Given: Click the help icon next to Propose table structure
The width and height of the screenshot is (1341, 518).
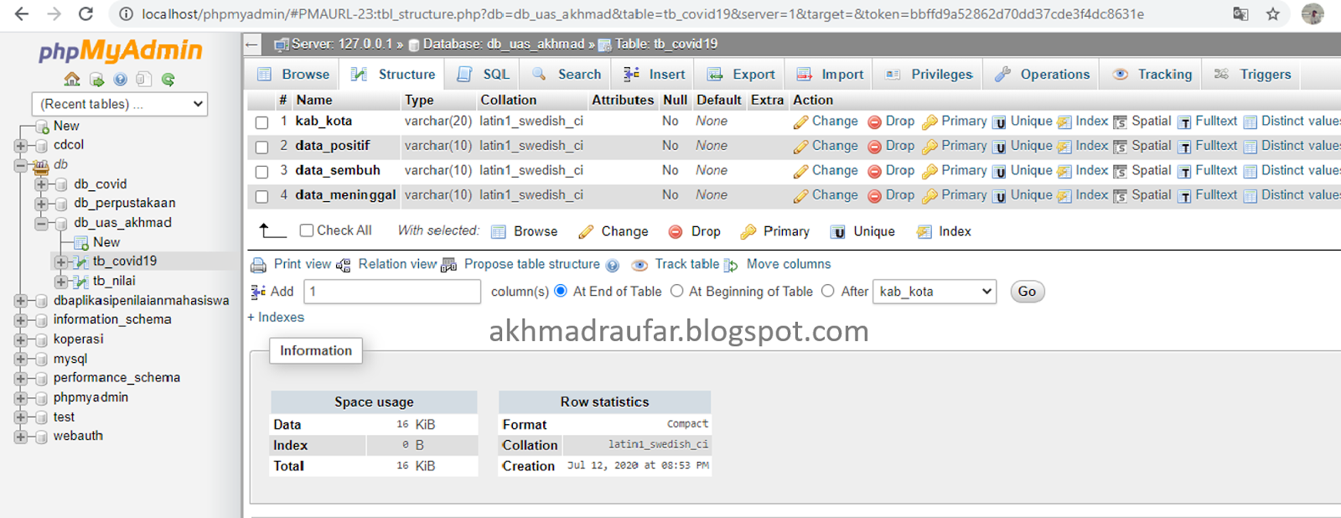Looking at the screenshot, I should point(613,266).
